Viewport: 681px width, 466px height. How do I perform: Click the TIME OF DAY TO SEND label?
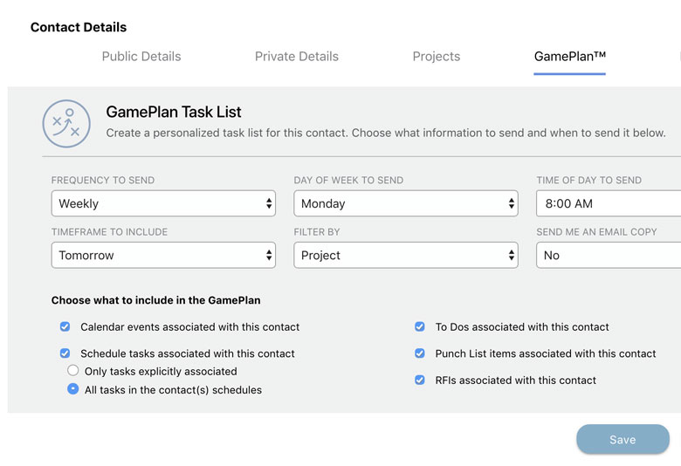[x=589, y=181]
